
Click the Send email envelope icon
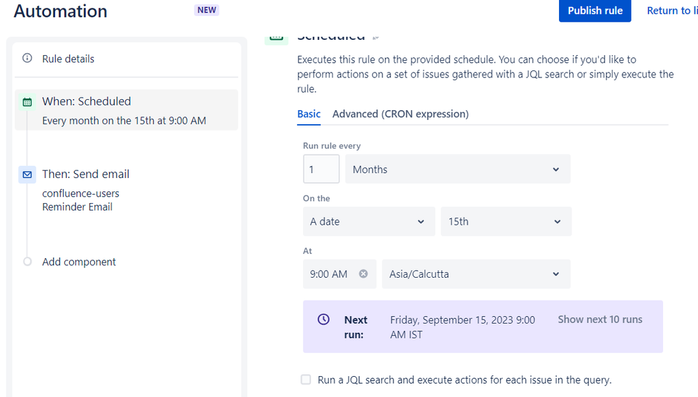(x=27, y=174)
